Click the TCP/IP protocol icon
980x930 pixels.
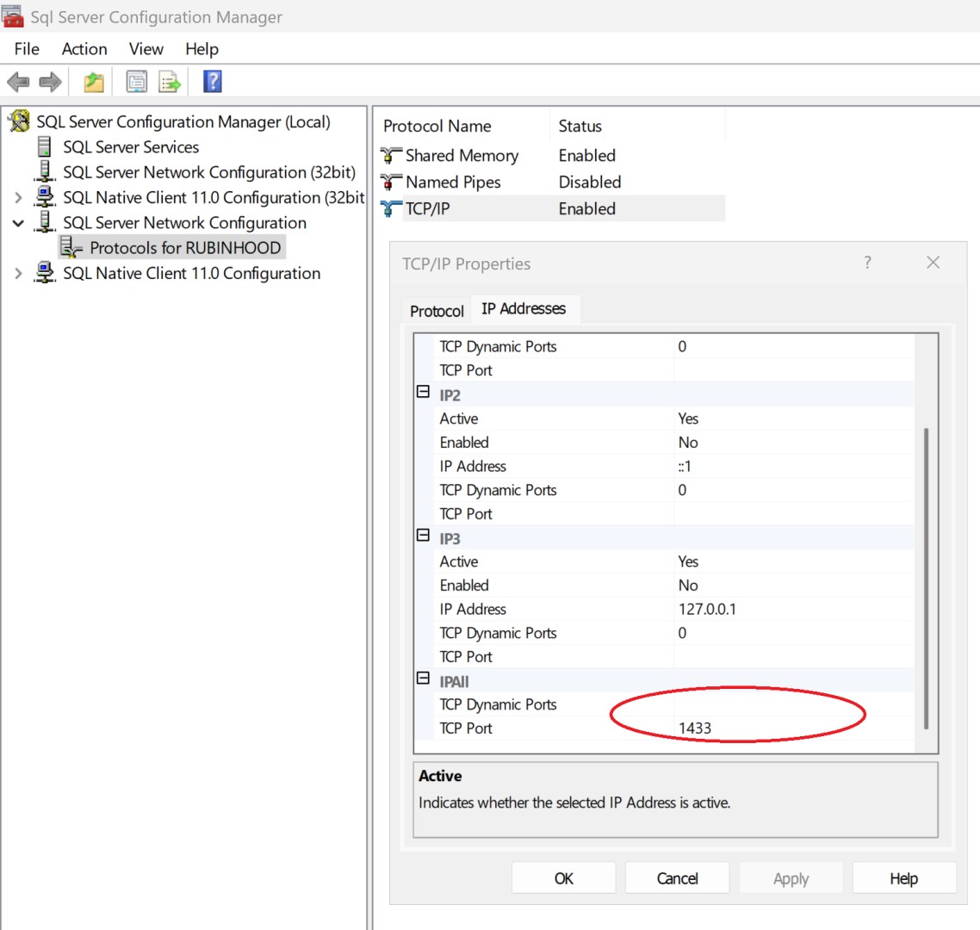coord(391,208)
